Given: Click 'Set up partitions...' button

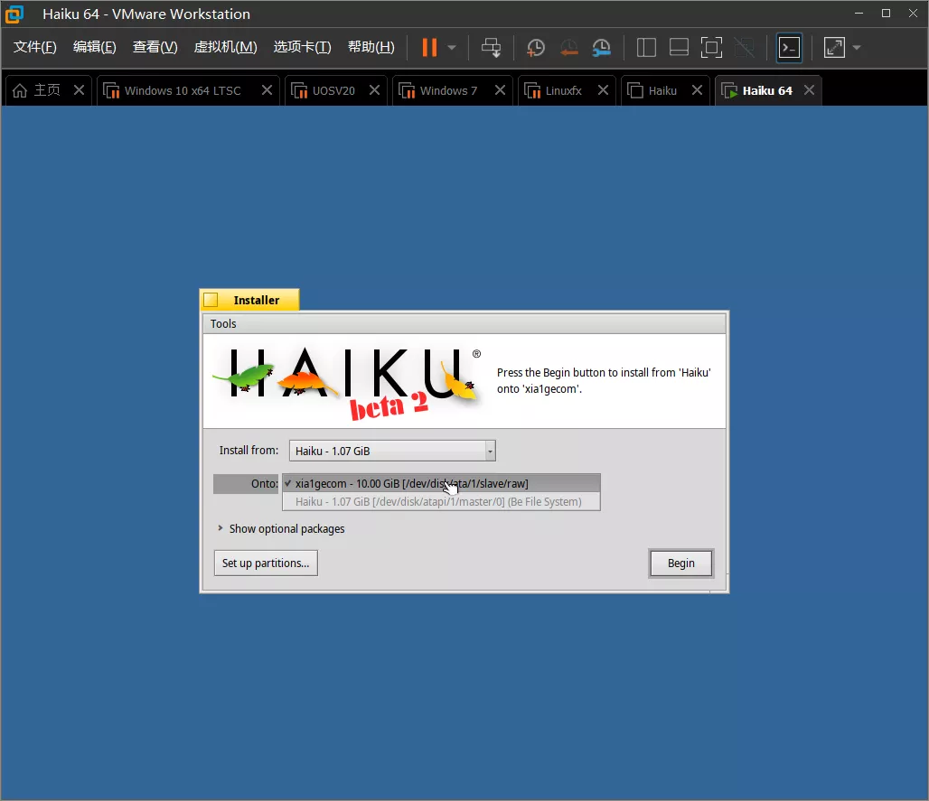Looking at the screenshot, I should click(266, 563).
